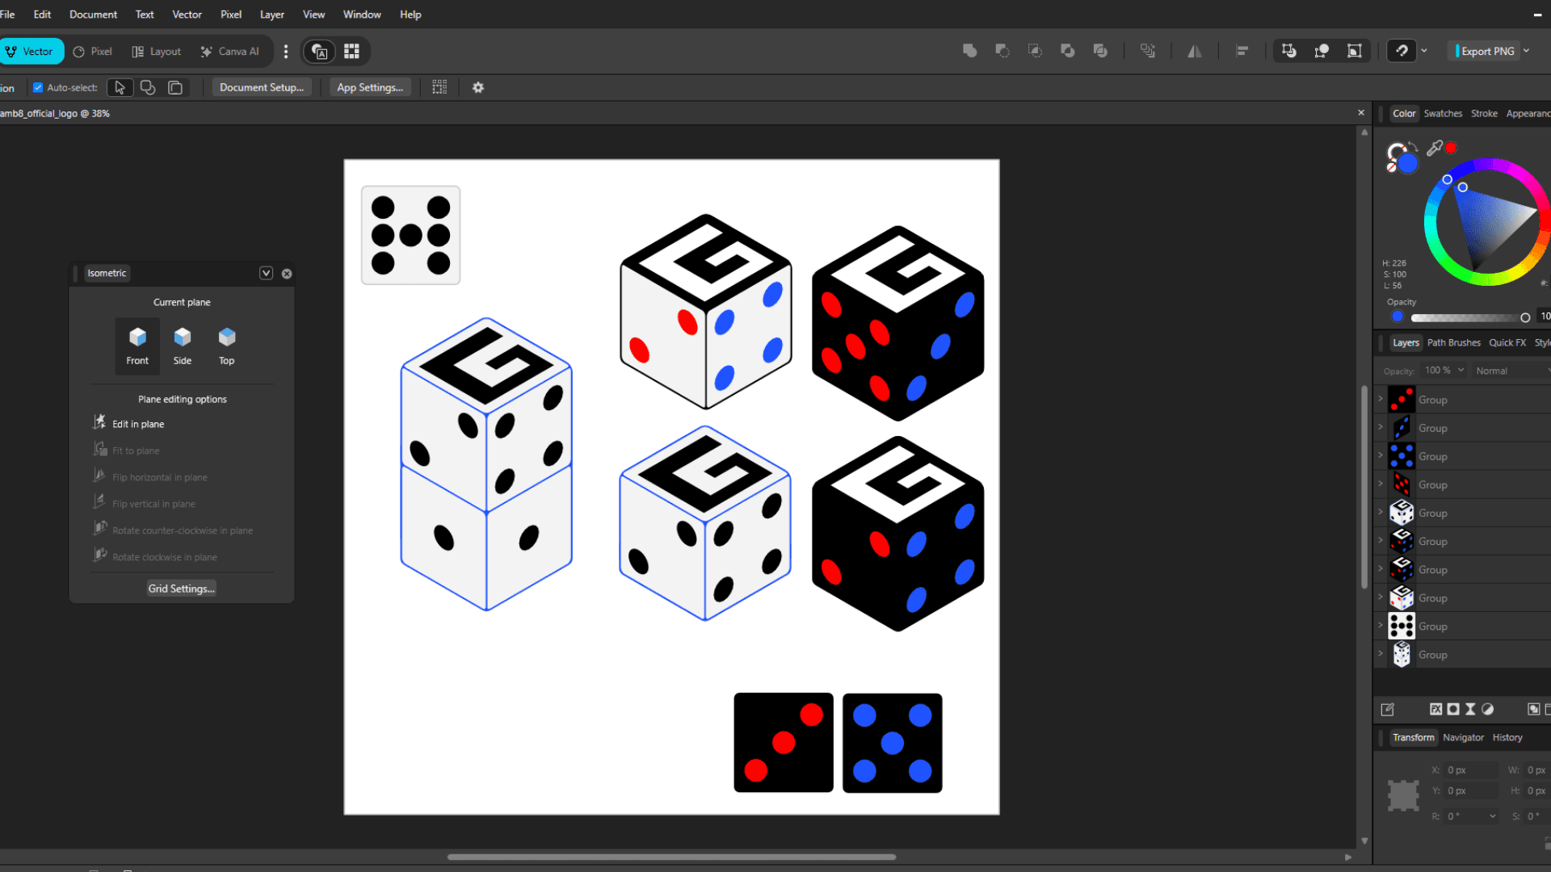Switch to the Swatches tab
1551x872 pixels.
pyautogui.click(x=1443, y=114)
